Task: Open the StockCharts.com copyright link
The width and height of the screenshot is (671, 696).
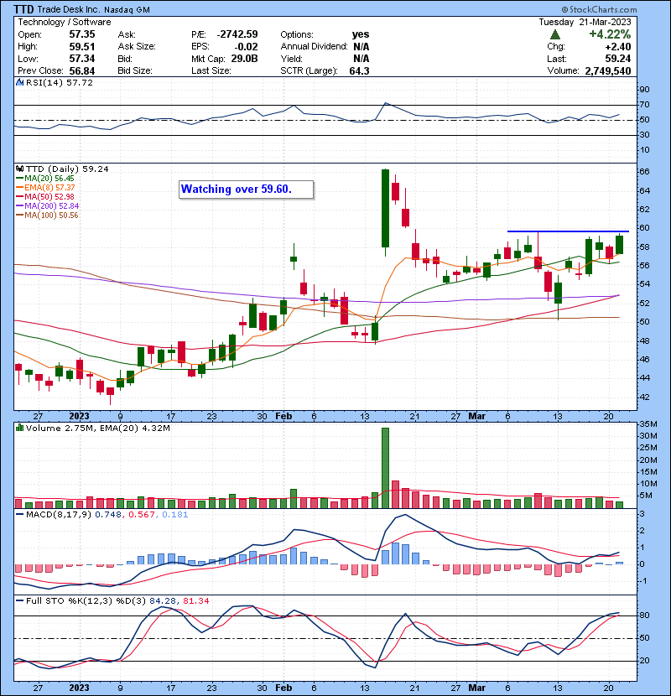Action: 600,9
